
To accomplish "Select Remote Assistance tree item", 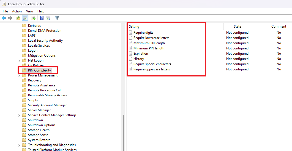I will pos(42,85).
